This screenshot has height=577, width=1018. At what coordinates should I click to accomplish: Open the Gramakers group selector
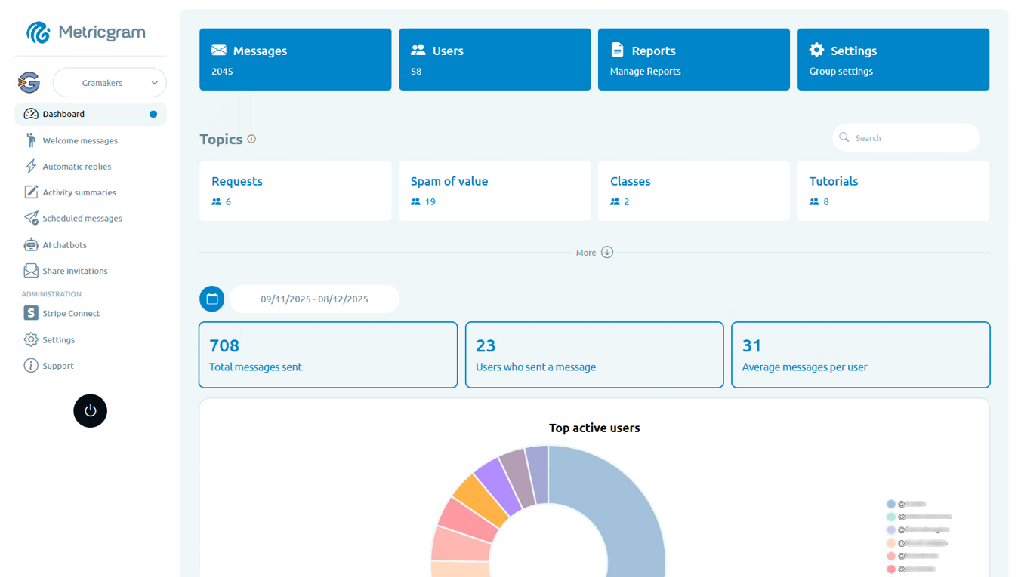click(x=110, y=82)
